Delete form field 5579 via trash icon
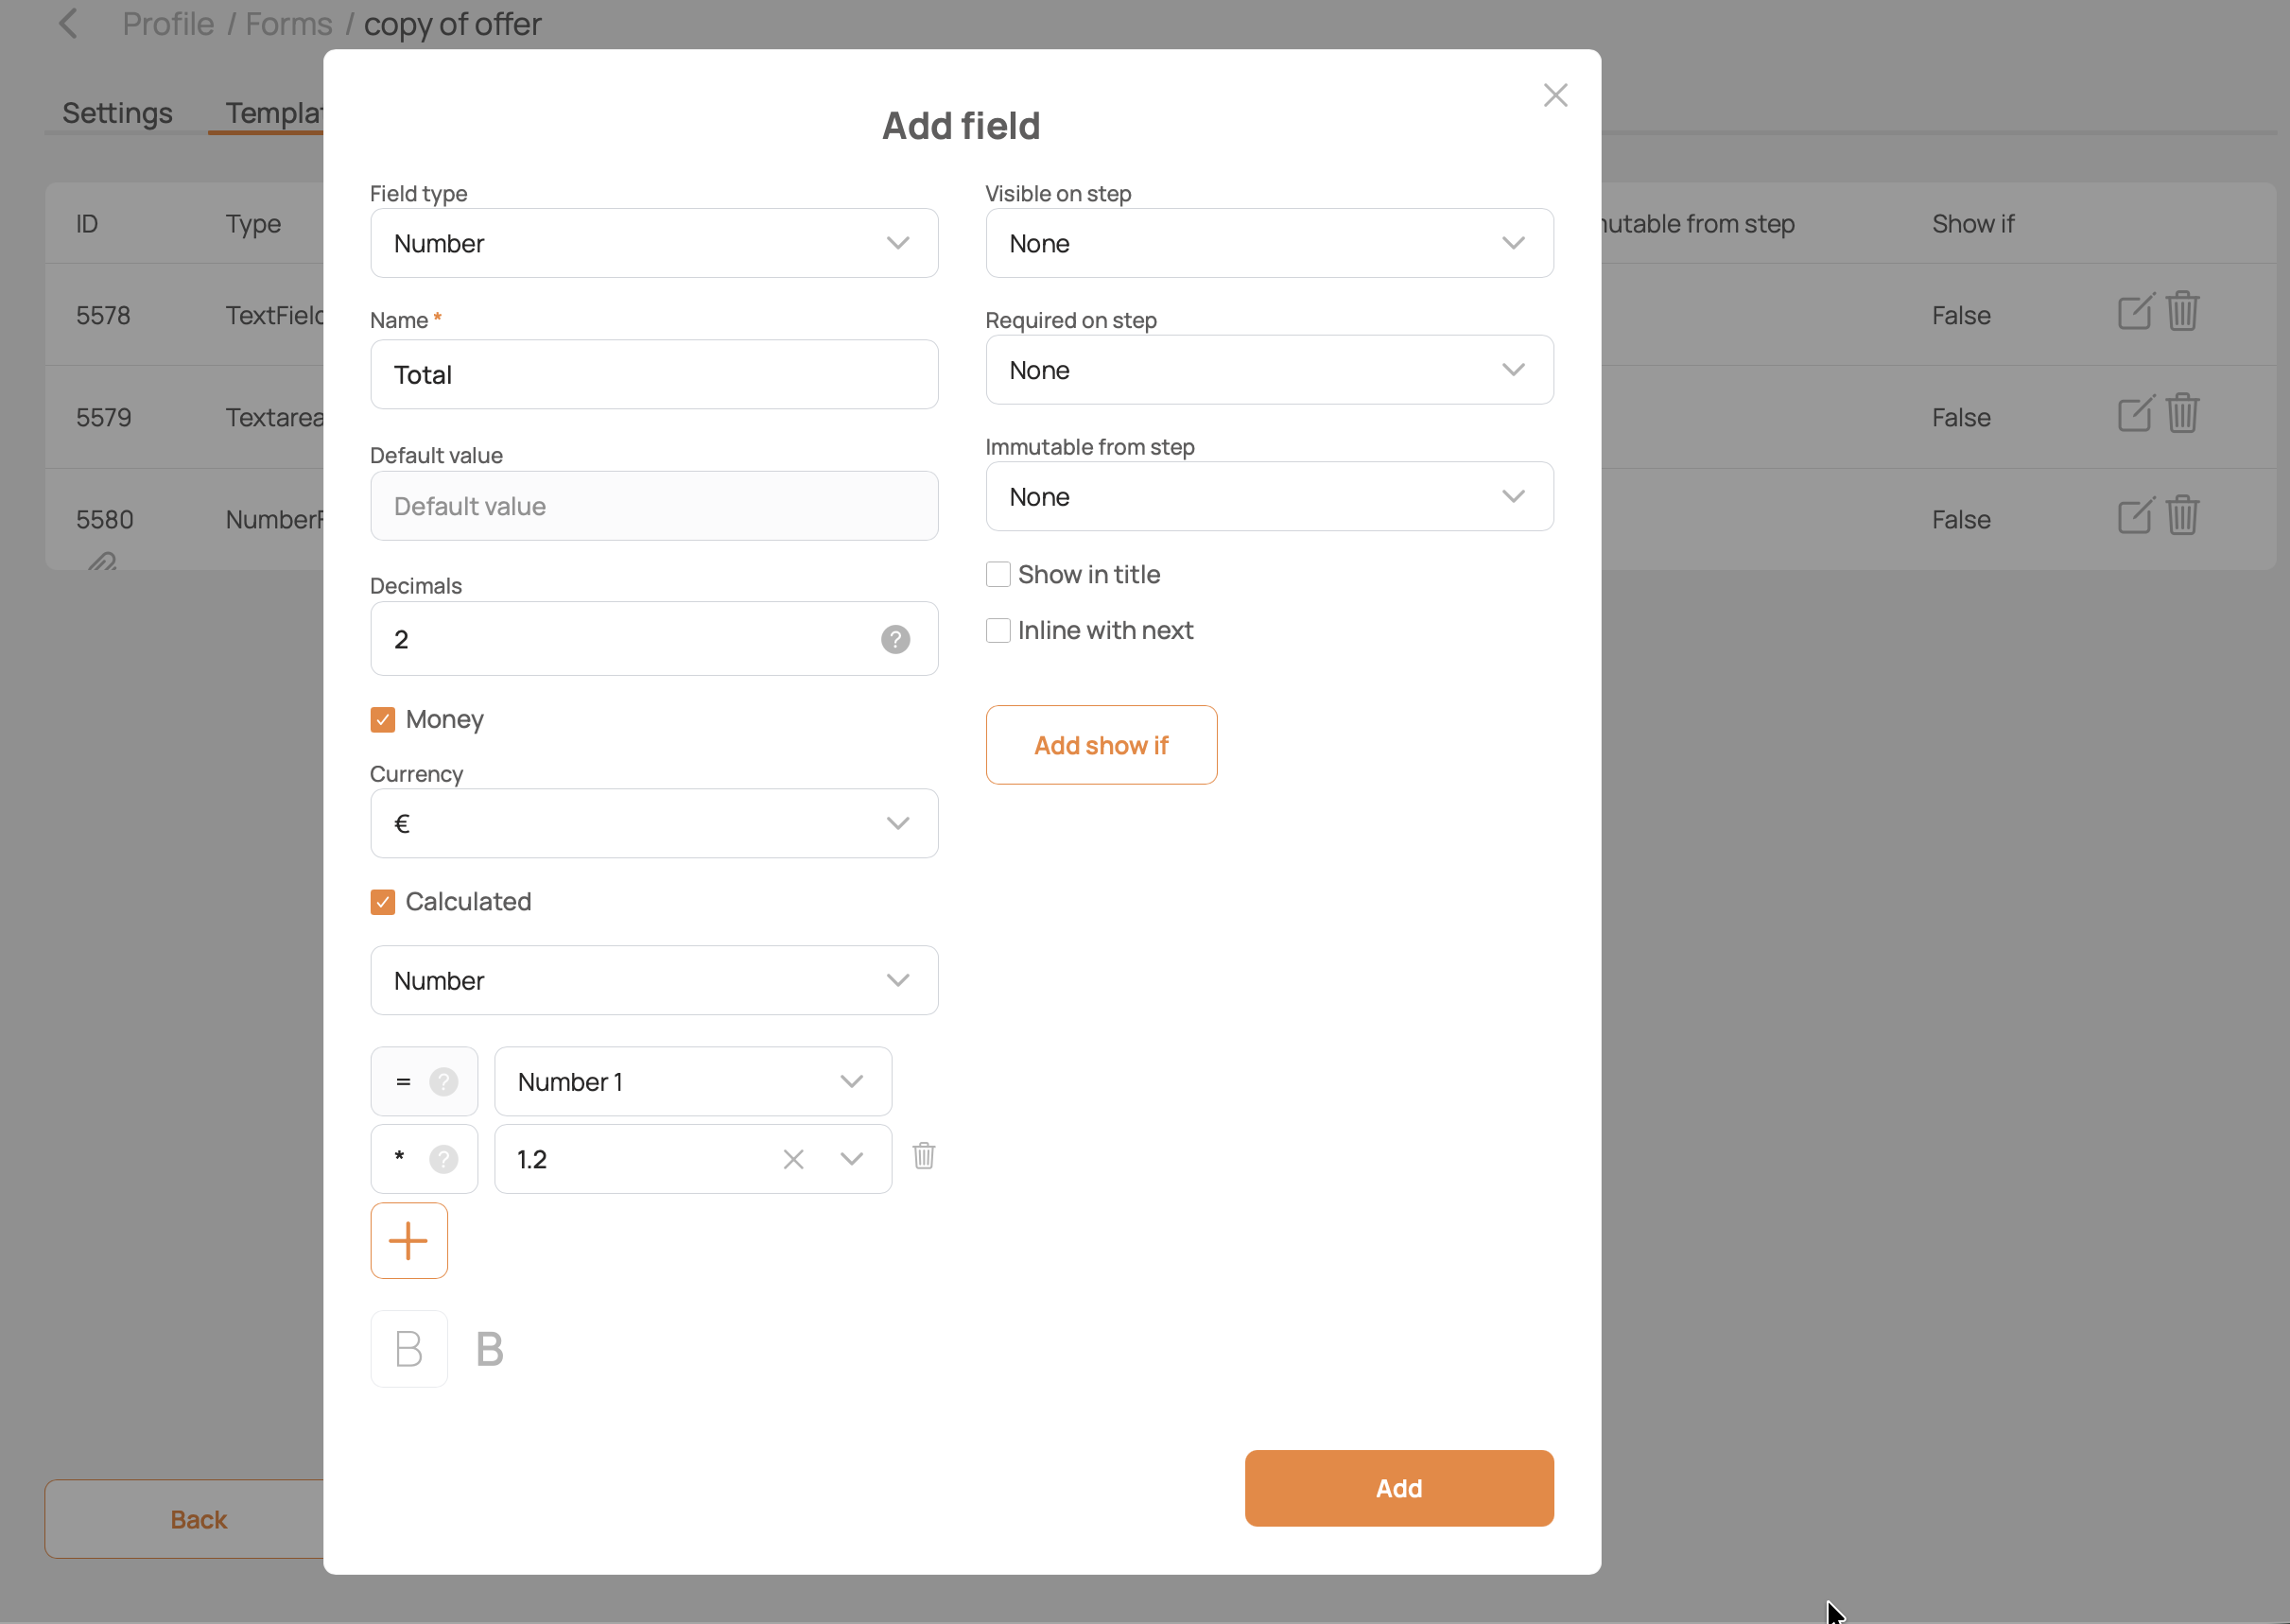The image size is (2290, 1624). pyautogui.click(x=2182, y=413)
